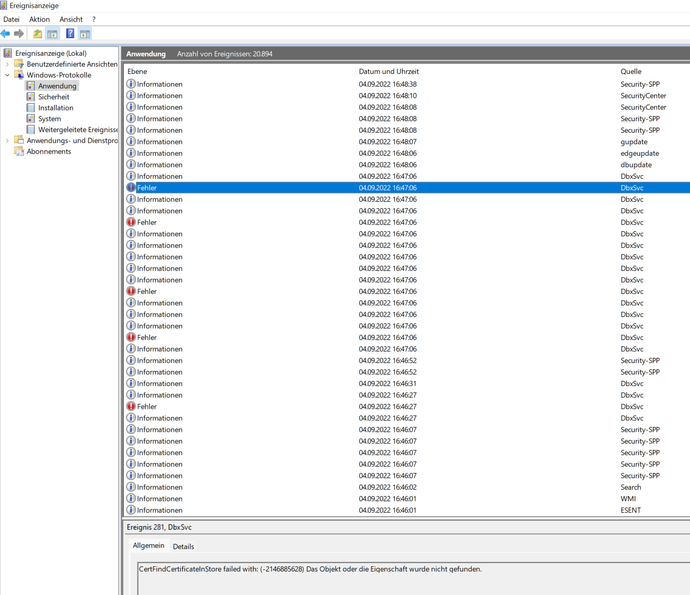The image size is (690, 595).
Task: Click the Back arrow toolbar icon
Action: 5,34
